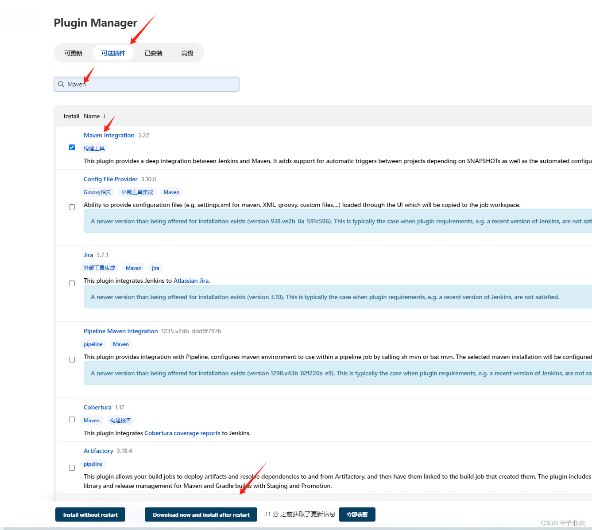
Task: Click pipeline tag under Pipeline Maven Integration
Action: [x=93, y=344]
